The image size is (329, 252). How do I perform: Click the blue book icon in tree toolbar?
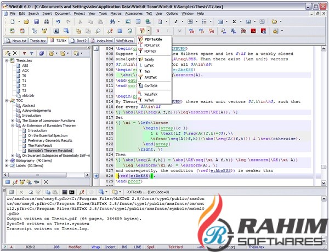41,53
